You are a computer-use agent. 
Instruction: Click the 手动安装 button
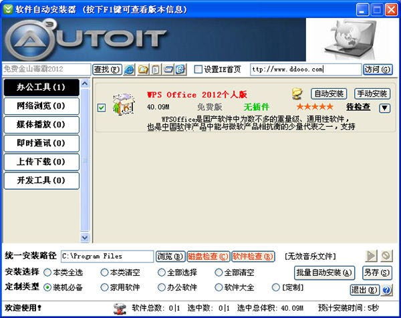coord(372,94)
